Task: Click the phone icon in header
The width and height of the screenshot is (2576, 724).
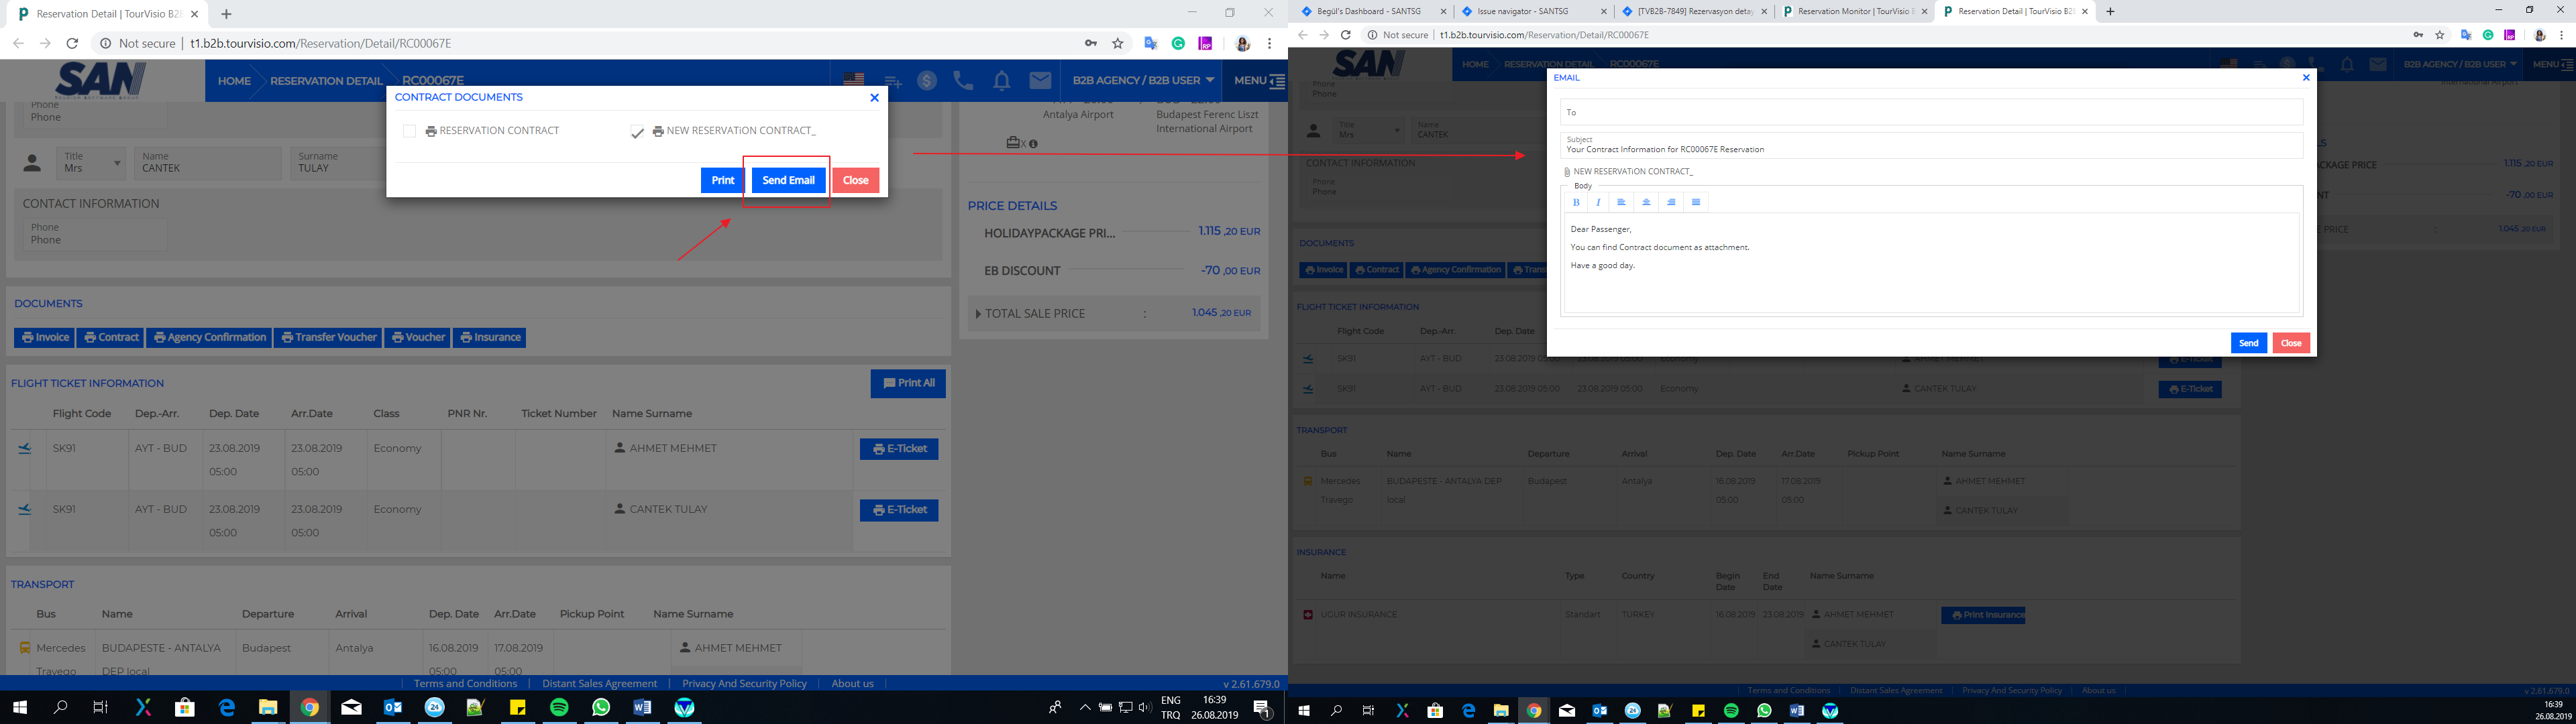Action: click(x=963, y=81)
